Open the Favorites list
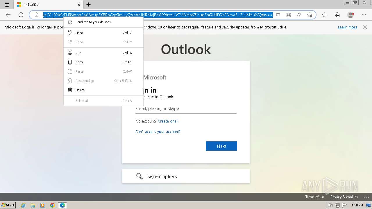Screen dimensions: 372x209 tap(324, 15)
